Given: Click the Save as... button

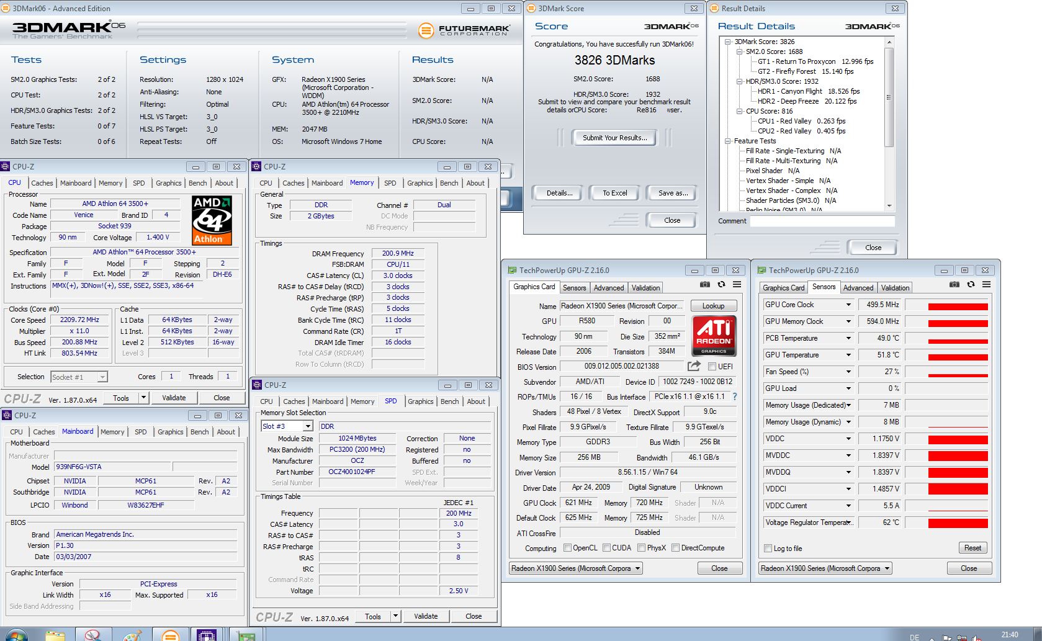Looking at the screenshot, I should click(x=673, y=193).
